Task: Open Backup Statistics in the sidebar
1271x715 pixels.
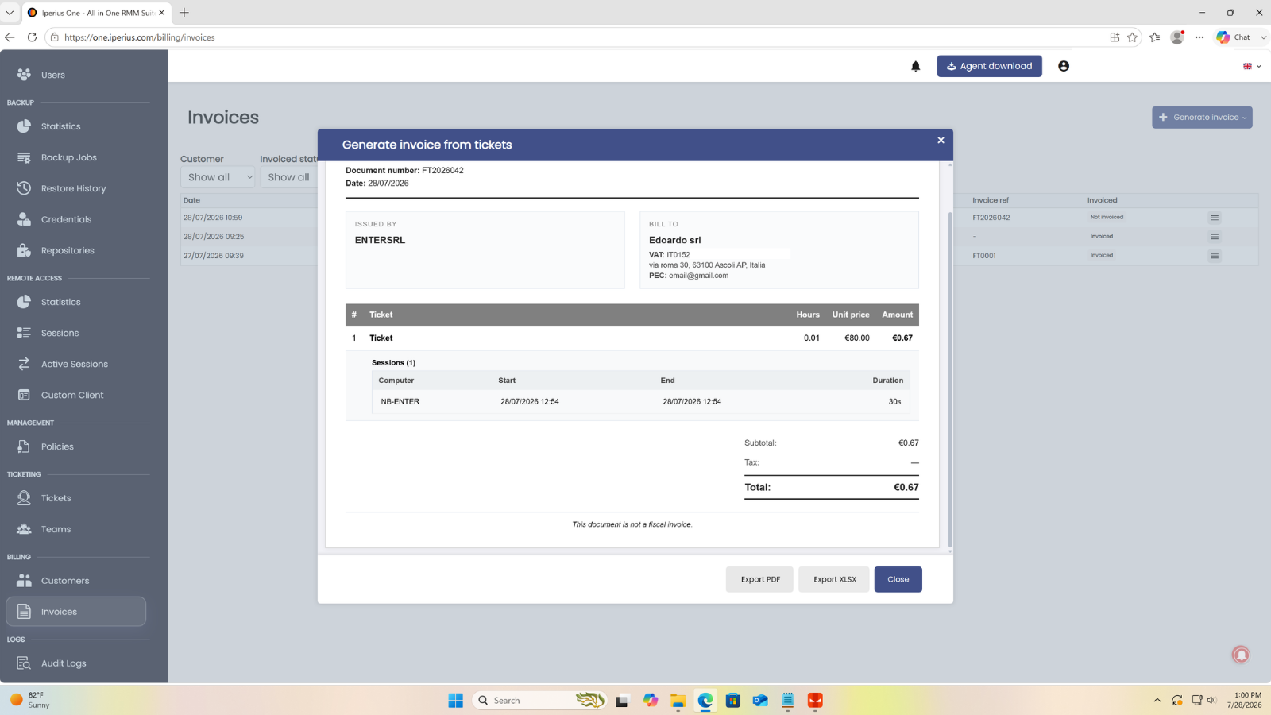Action: [60, 126]
